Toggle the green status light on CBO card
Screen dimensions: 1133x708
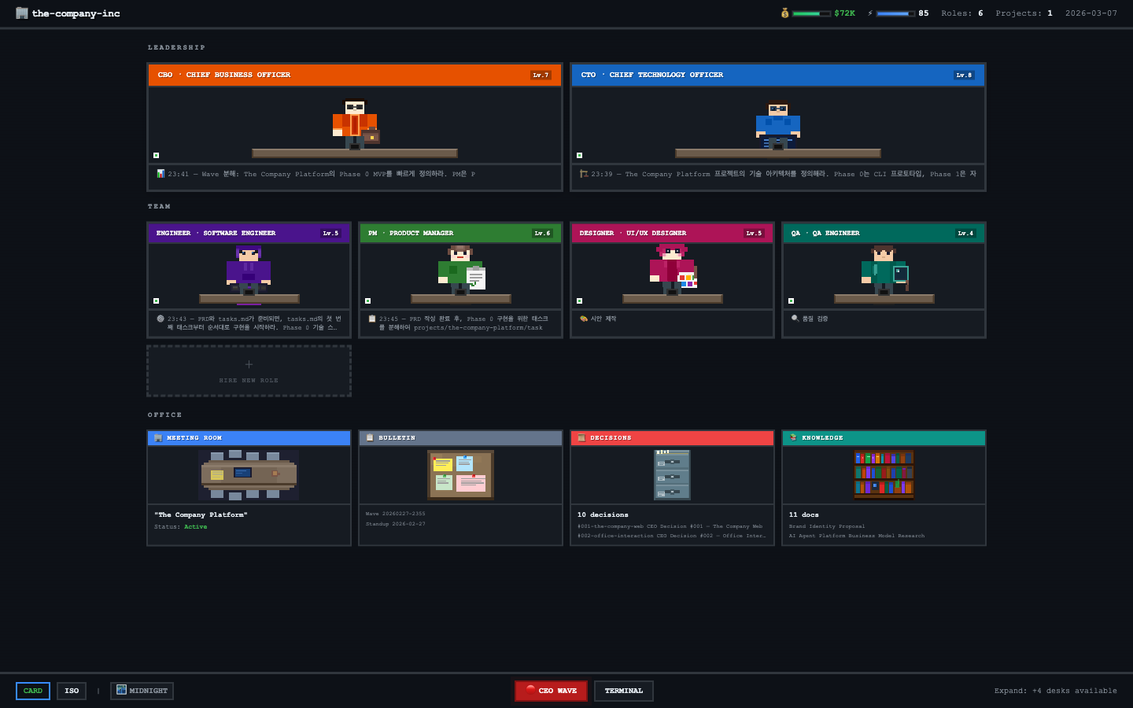click(x=154, y=155)
